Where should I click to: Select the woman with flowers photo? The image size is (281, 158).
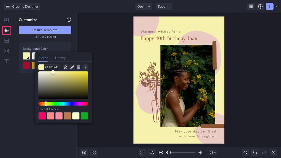pos(188,86)
